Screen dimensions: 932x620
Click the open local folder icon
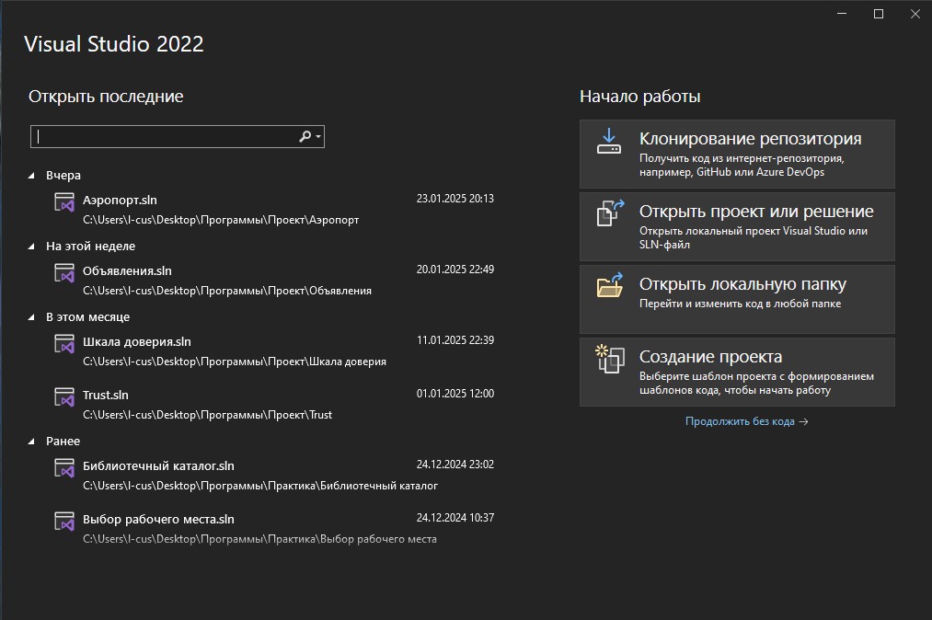[x=609, y=285]
